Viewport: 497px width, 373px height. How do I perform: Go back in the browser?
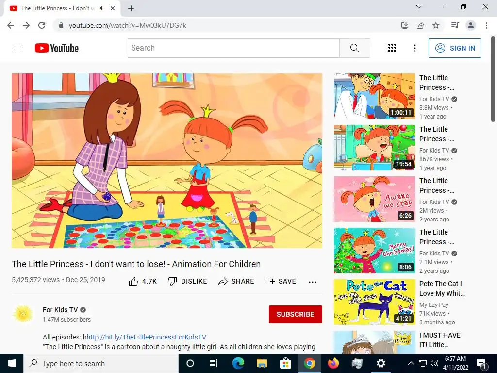point(11,25)
